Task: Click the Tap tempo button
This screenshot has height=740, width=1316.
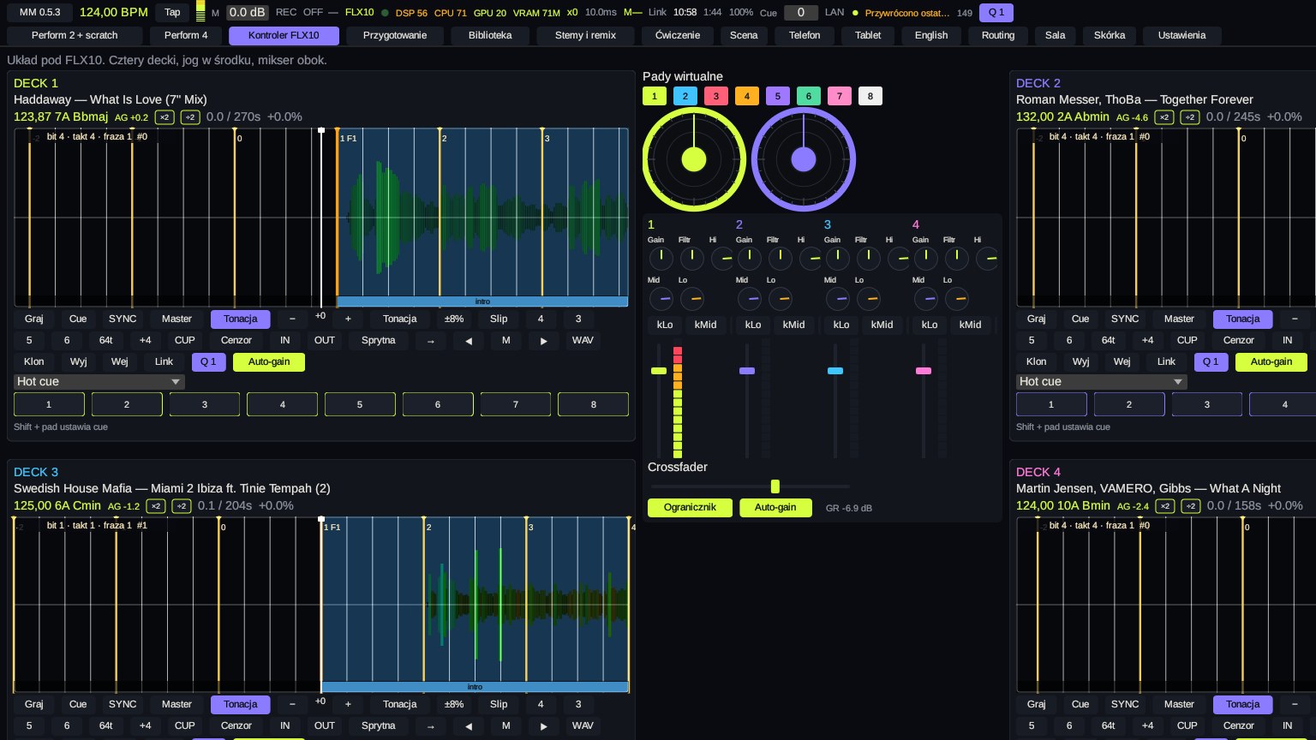Action: pos(172,12)
